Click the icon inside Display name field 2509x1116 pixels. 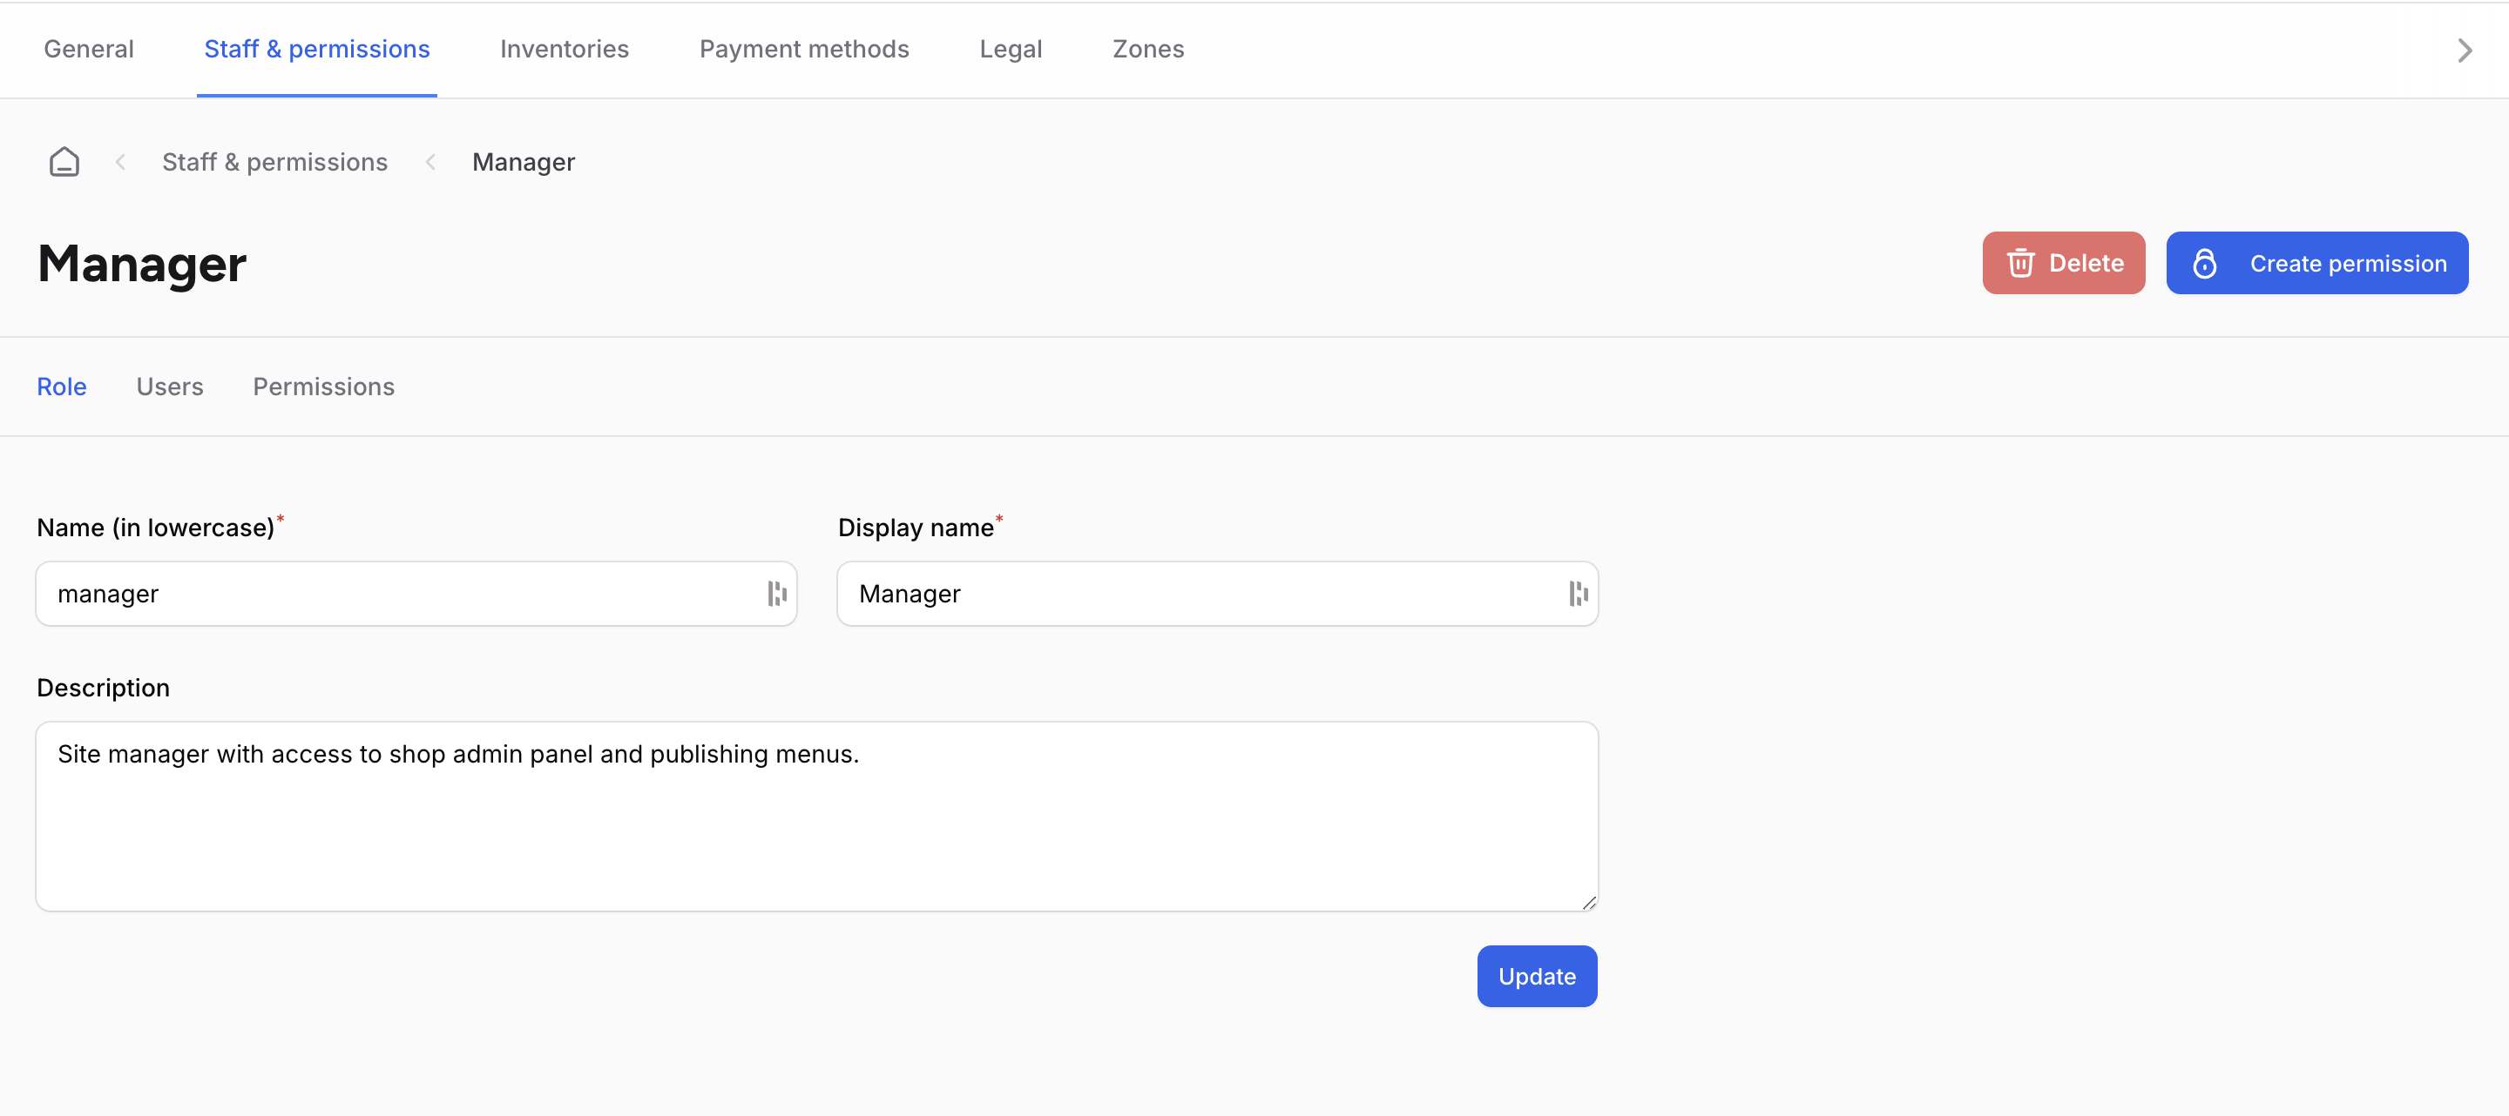1578,594
